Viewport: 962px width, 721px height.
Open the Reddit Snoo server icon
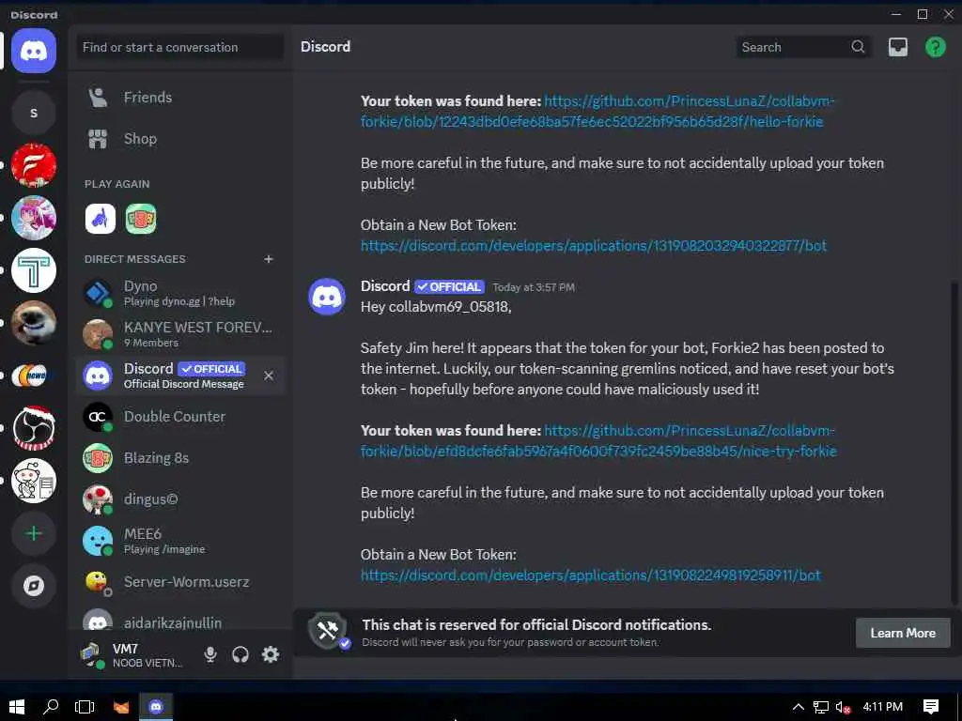(34, 481)
